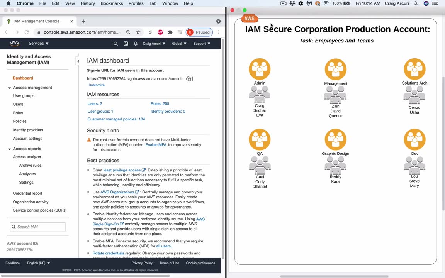The height and width of the screenshot is (278, 445).
Task: Copy the sign-in URL with the copy icon
Action: [x=189, y=79]
